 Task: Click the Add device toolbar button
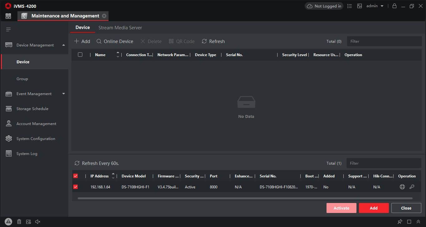[x=82, y=41]
